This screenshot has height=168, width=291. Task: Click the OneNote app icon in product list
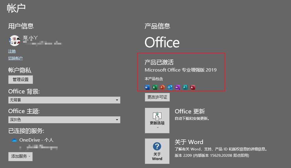point(178,87)
